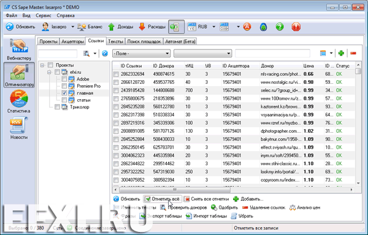Click the Убрать button
The height and width of the screenshot is (235, 368).
[242, 216]
